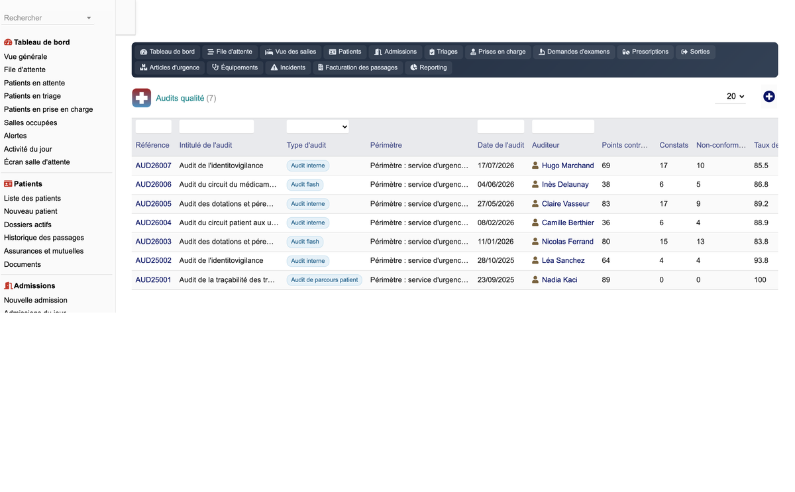Click the Patients card icon in toolbar
Image resolution: width=795 pixels, height=492 pixels.
point(333,52)
